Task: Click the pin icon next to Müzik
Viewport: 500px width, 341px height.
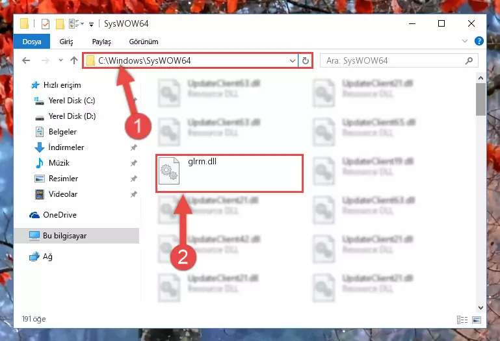Action: (133, 163)
